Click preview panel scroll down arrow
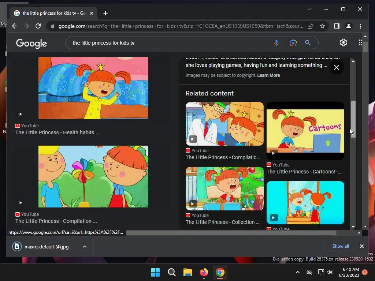 coord(353,227)
